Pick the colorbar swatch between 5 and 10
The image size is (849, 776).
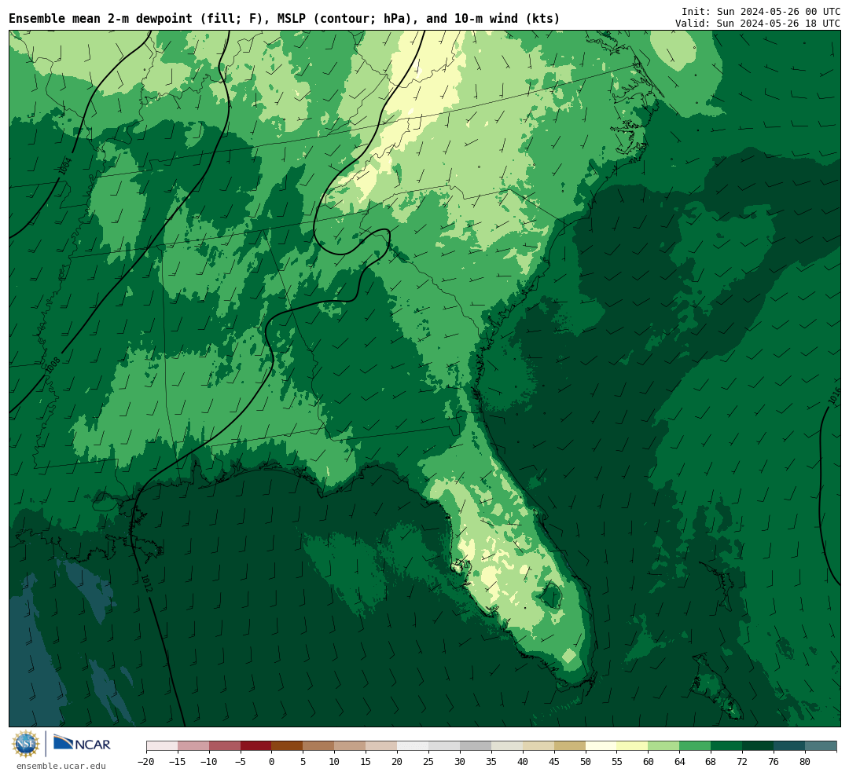[319, 746]
